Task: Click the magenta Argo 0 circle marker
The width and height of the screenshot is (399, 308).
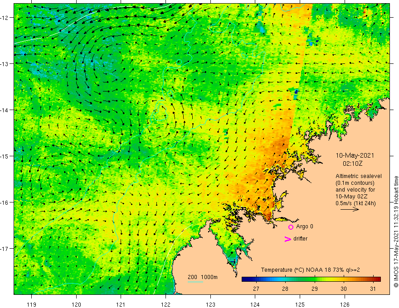Action: tap(291, 227)
